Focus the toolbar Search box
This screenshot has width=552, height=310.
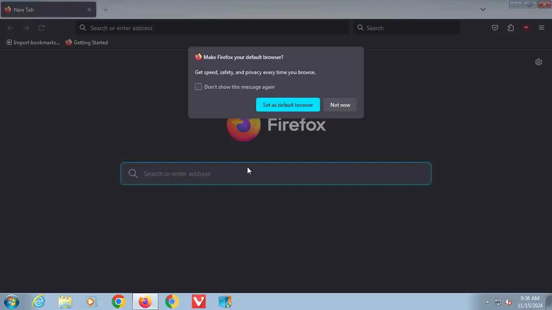407,28
